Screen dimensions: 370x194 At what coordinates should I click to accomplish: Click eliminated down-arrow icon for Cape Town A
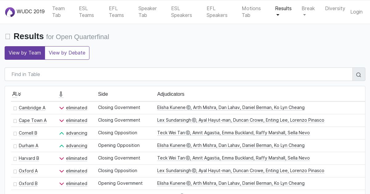coord(62,121)
